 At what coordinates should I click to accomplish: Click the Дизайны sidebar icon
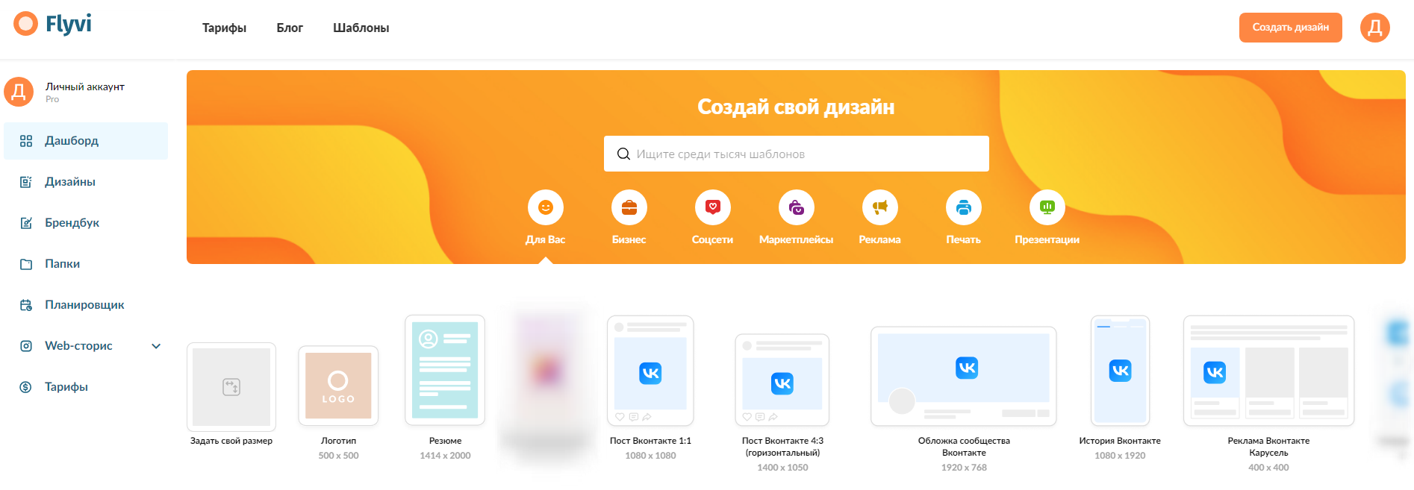(26, 182)
